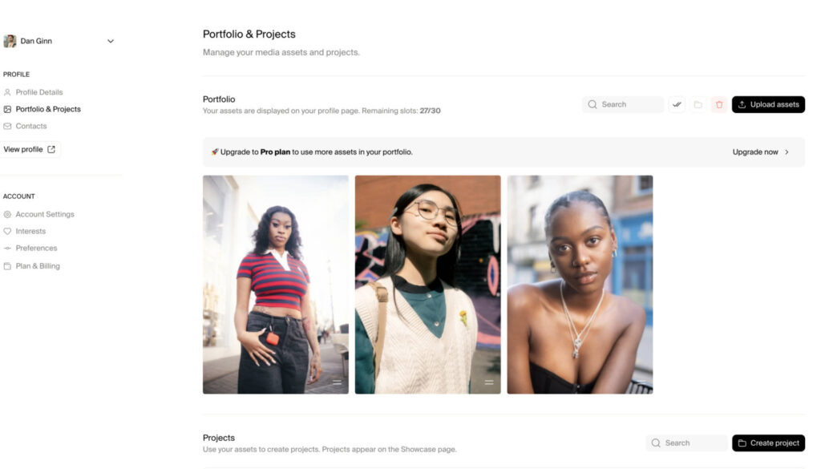Viewport: 821px width, 469px height.
Task: Click Dan Ginn's profile avatar
Action: click(10, 41)
